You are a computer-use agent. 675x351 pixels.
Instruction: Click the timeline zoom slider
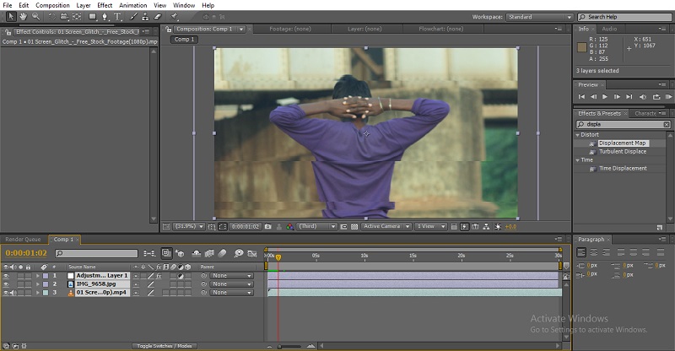289,346
